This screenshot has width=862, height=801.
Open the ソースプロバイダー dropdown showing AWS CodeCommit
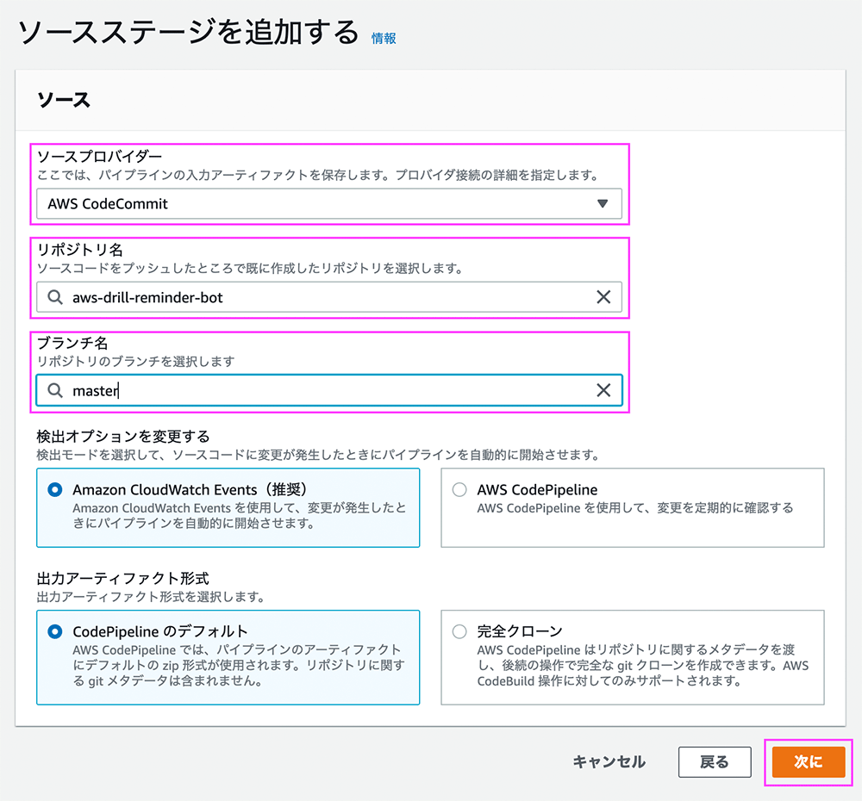tap(328, 204)
